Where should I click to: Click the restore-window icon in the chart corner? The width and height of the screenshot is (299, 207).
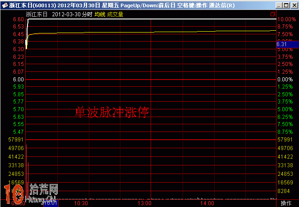tap(273, 14)
